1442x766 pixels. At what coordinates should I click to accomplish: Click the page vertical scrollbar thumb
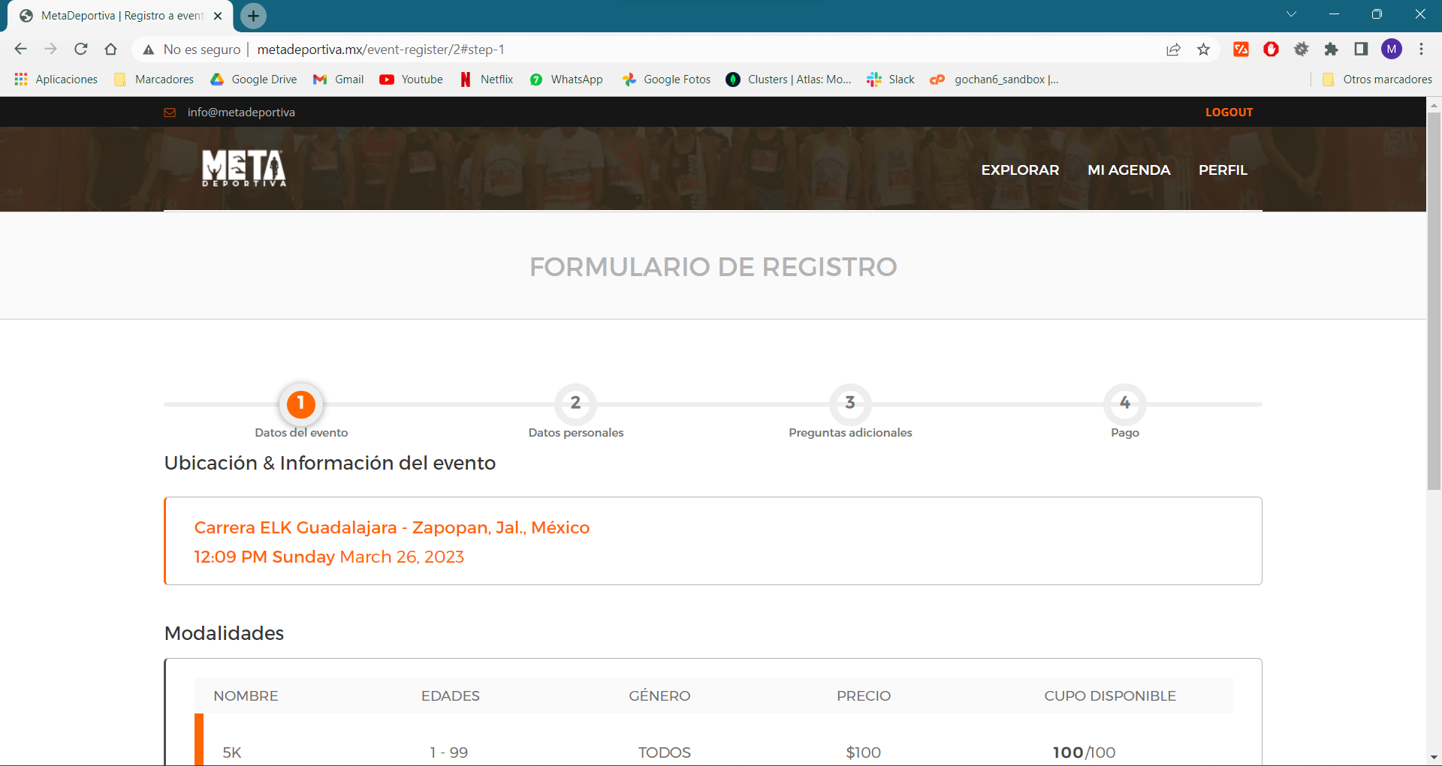[x=1434, y=300]
